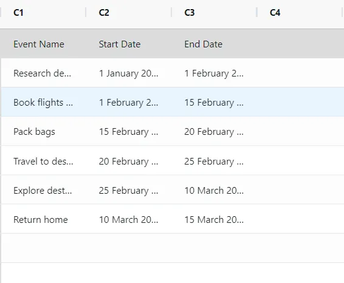Select the C2 column header
Screen dimensions: 344x283
[129, 13]
